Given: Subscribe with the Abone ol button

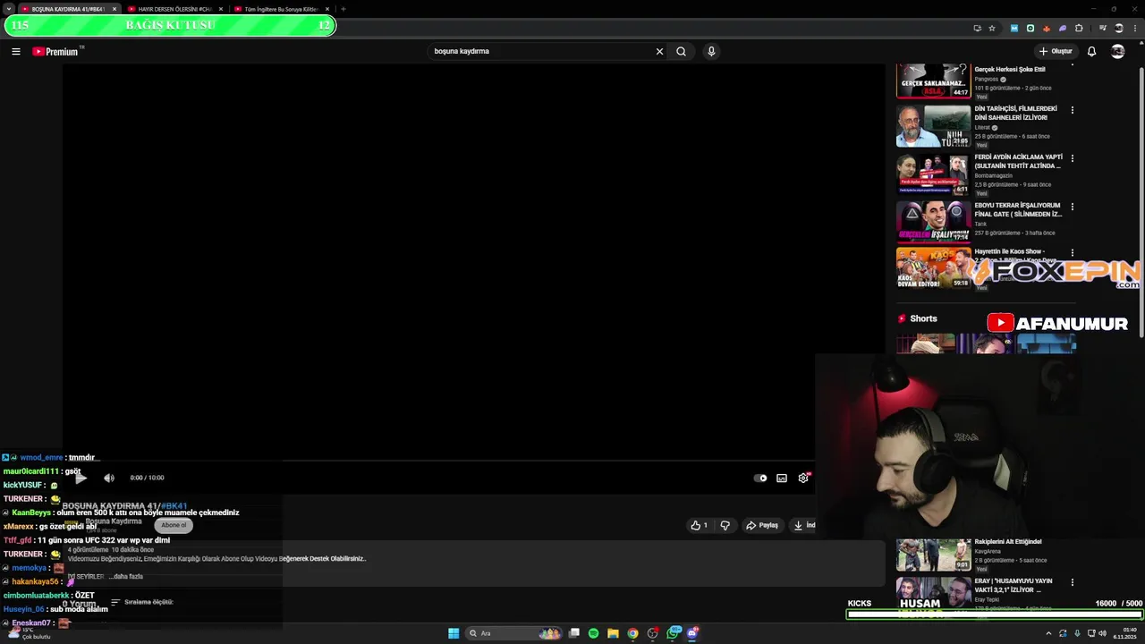Looking at the screenshot, I should (174, 525).
